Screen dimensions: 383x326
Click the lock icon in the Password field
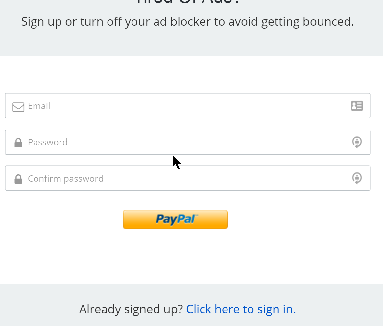(x=18, y=142)
